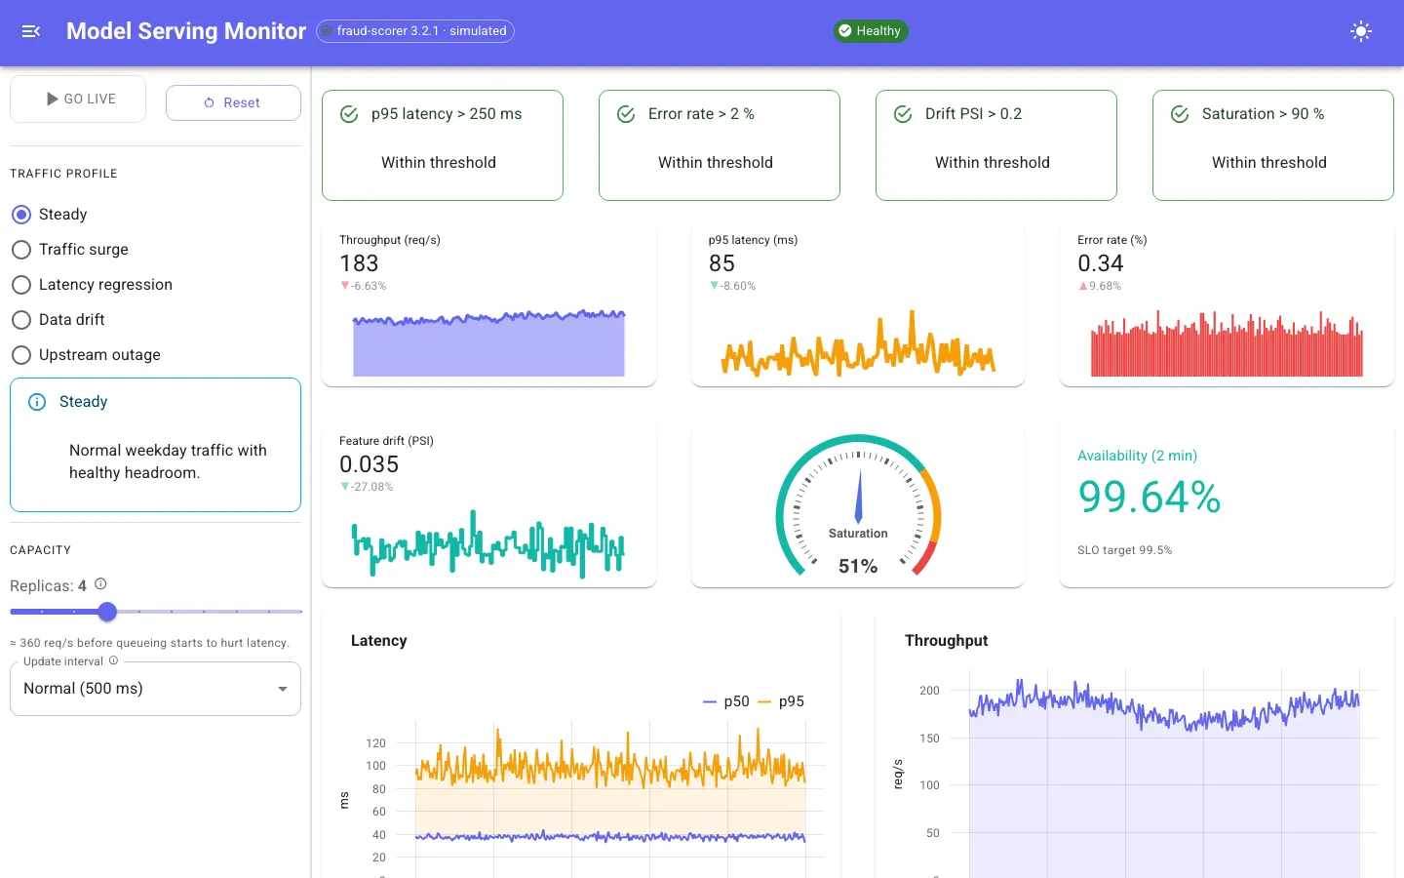
Task: Click the check icon on Saturation alert
Action: click(x=1180, y=114)
